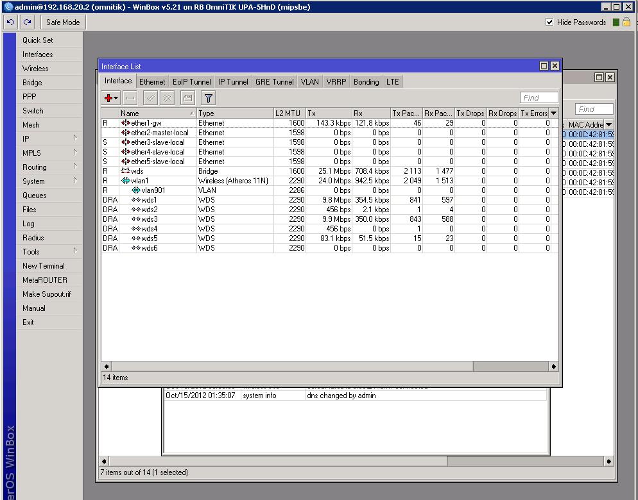This screenshot has width=638, height=500.
Task: Click the Undo arrow in main toolbar
Action: 10,22
